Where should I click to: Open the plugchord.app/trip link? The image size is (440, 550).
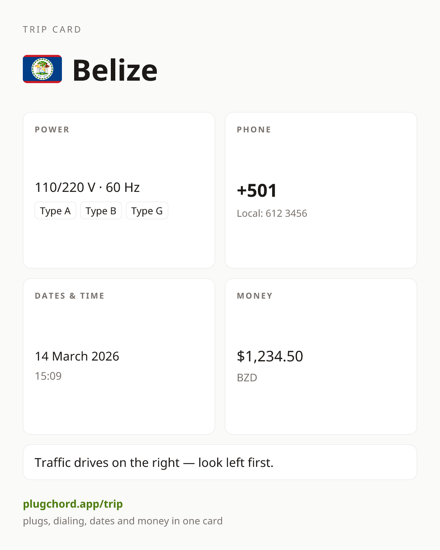73,504
